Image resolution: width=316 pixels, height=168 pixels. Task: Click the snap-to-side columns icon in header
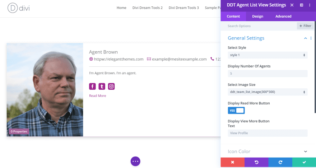(x=302, y=5)
